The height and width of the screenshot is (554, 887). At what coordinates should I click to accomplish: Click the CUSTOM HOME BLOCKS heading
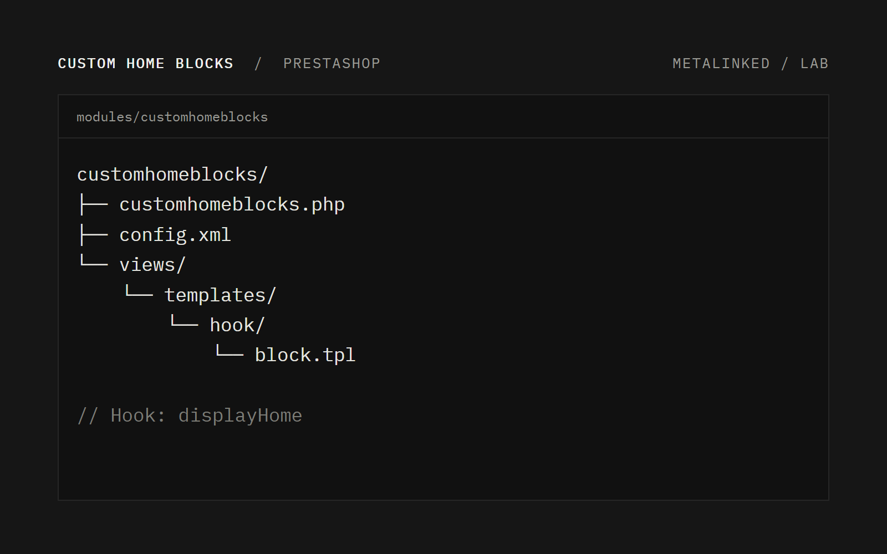146,64
